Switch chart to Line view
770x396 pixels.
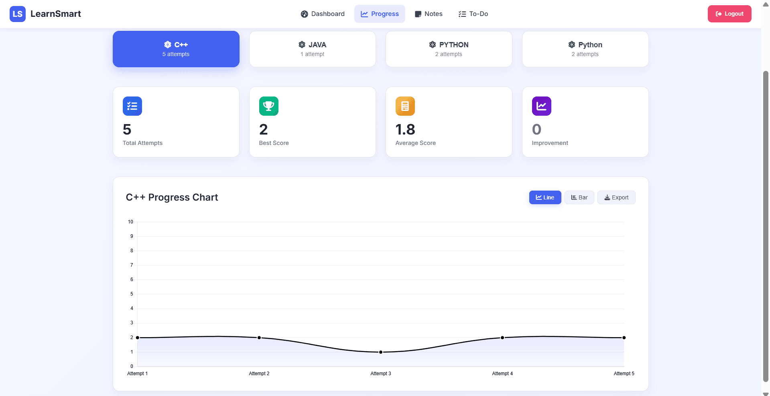coord(545,197)
